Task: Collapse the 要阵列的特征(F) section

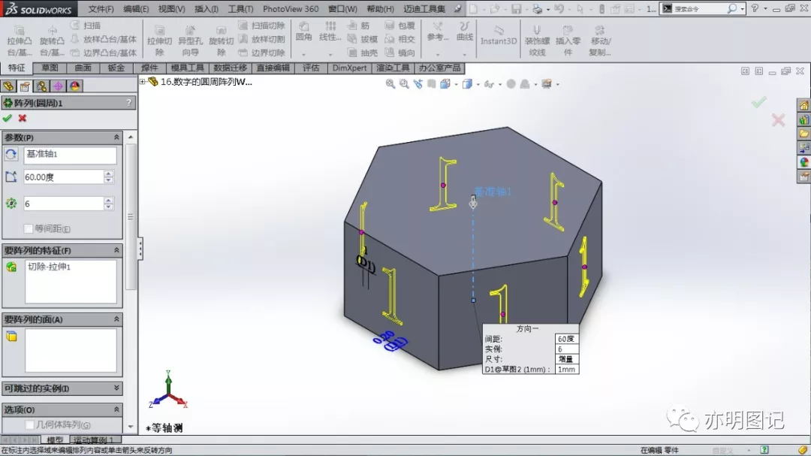Action: pos(116,250)
